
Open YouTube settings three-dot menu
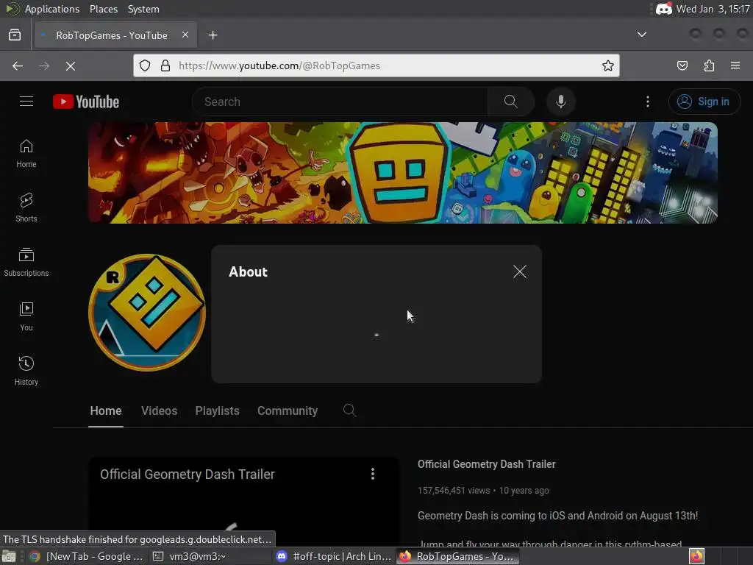pyautogui.click(x=647, y=102)
